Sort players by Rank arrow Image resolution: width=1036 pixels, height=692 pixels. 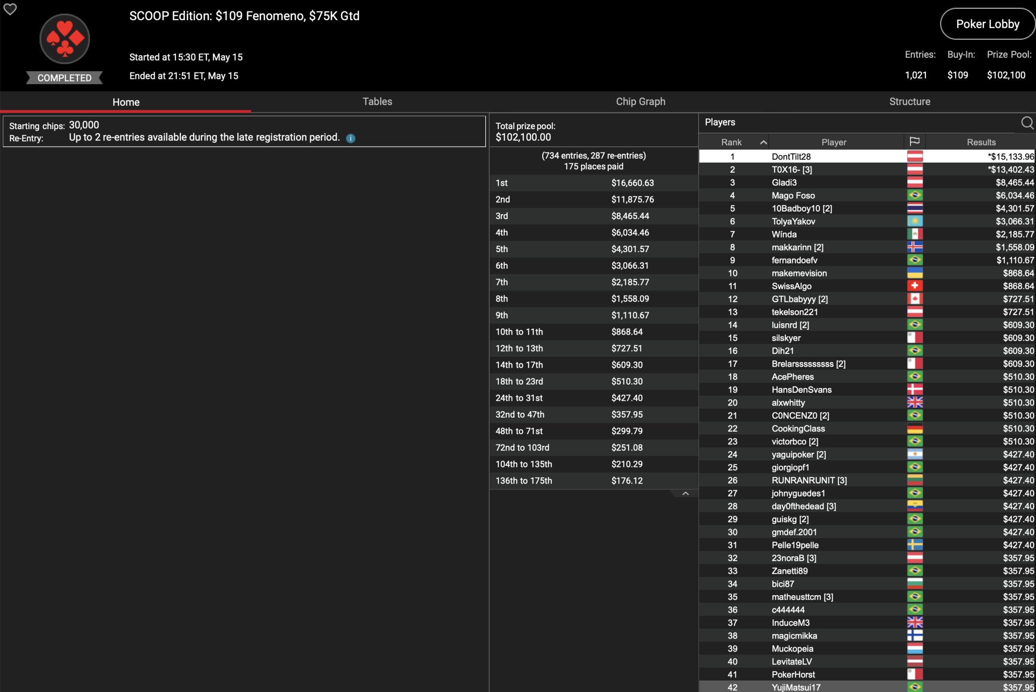pyautogui.click(x=763, y=142)
